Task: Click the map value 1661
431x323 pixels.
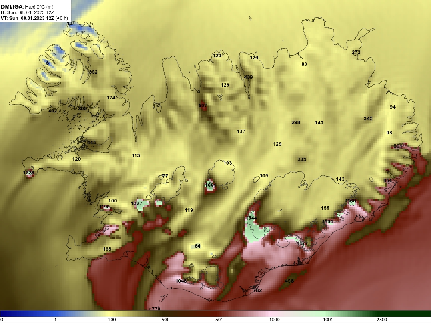Action: [211, 185]
